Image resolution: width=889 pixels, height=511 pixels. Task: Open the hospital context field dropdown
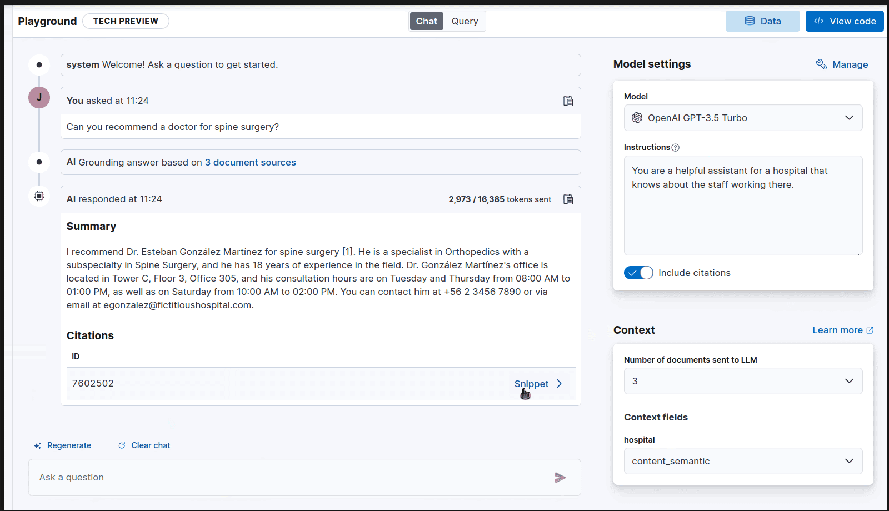pyautogui.click(x=743, y=461)
